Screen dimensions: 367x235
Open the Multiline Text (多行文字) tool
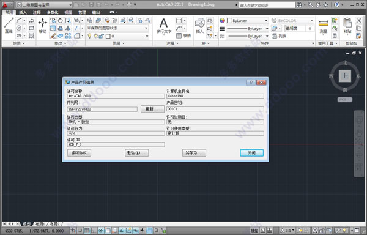coord(164,26)
